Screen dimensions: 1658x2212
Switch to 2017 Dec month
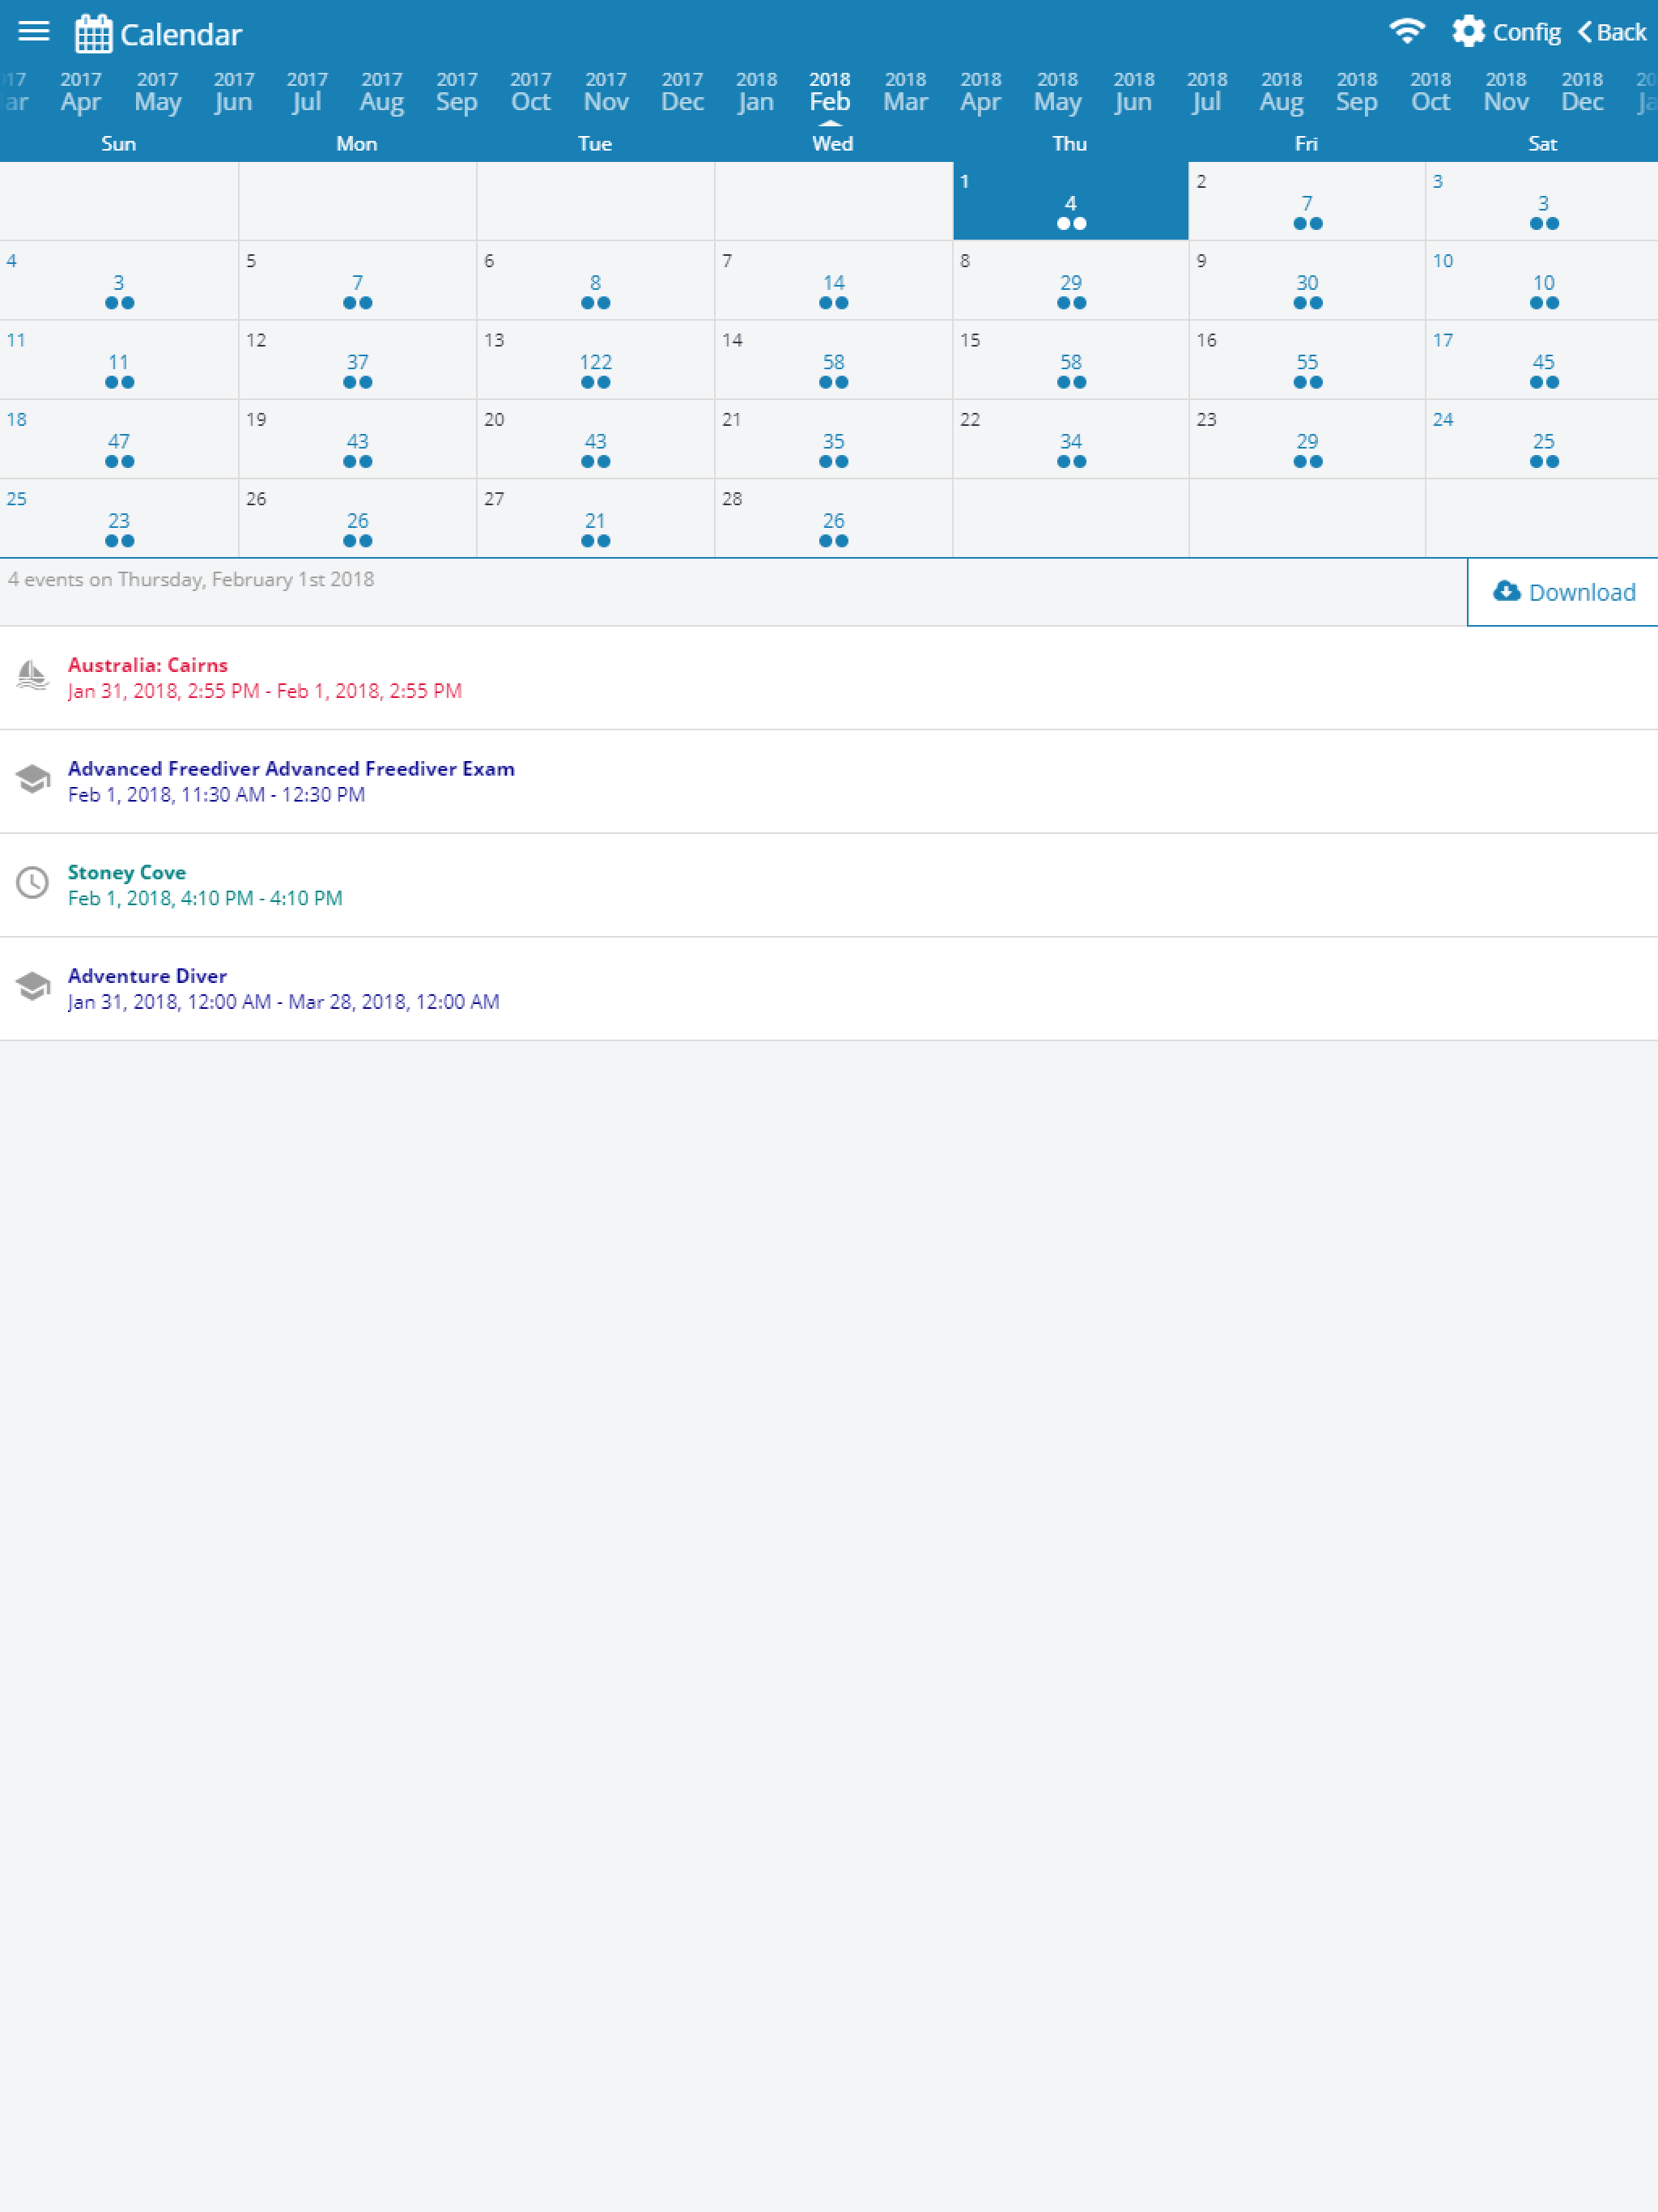point(683,92)
